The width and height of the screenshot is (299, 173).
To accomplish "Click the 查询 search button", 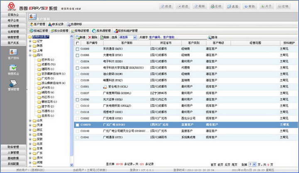I will [213, 37].
